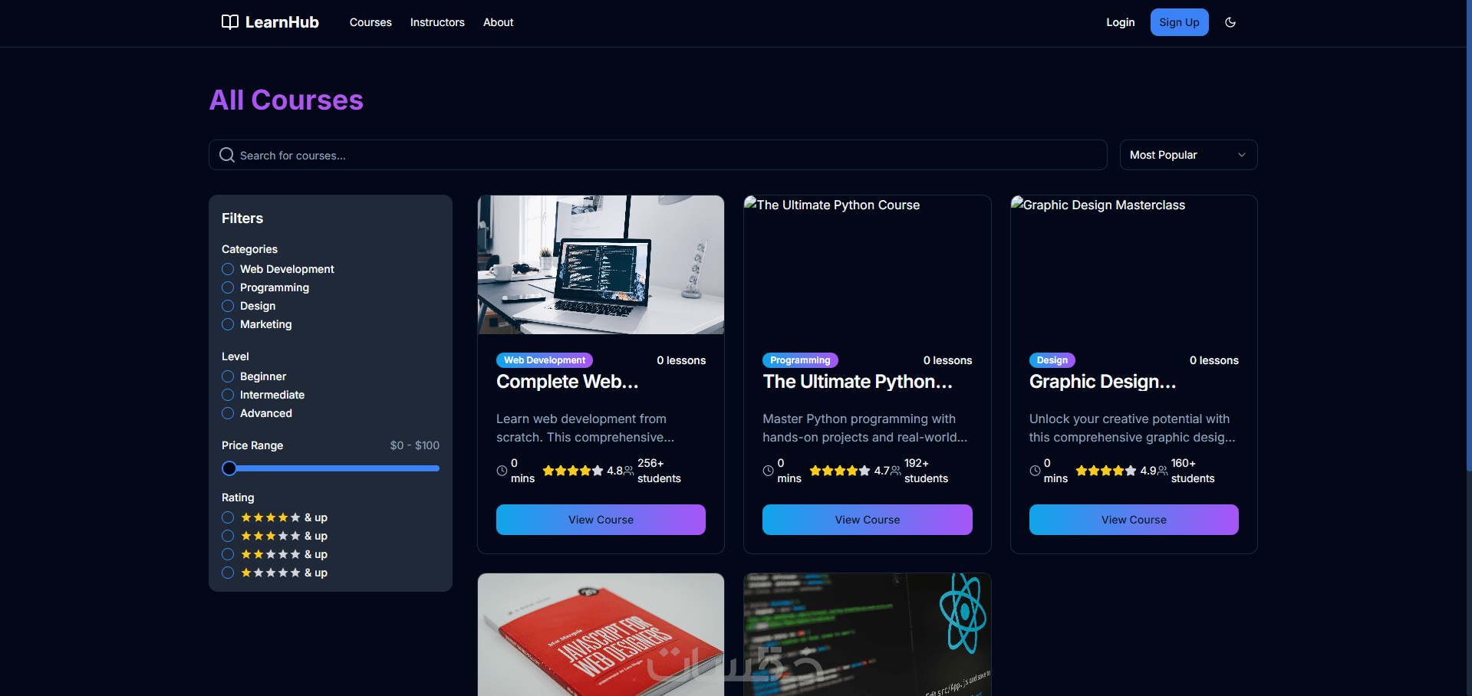The width and height of the screenshot is (1472, 696).
Task: Click the Graphic Design Masterclass broken image
Action: pyautogui.click(x=1134, y=264)
